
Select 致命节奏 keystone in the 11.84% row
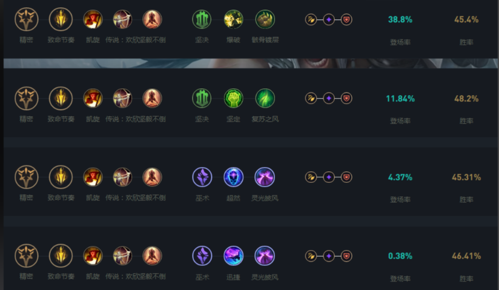point(61,98)
